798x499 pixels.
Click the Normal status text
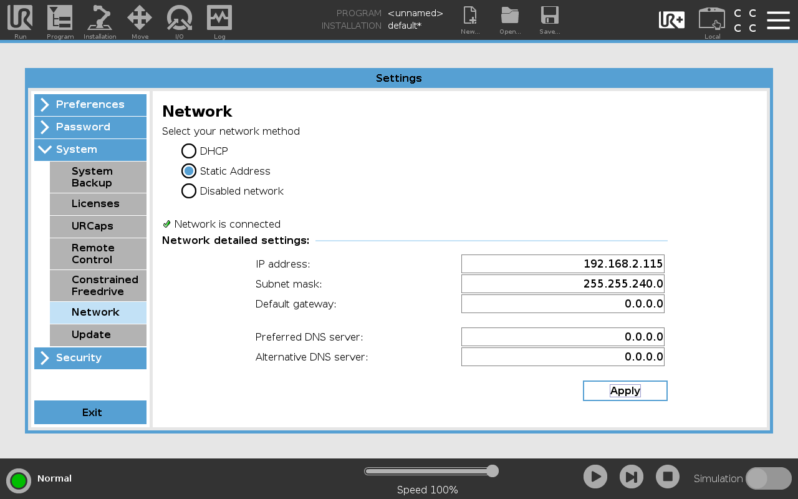click(x=54, y=478)
